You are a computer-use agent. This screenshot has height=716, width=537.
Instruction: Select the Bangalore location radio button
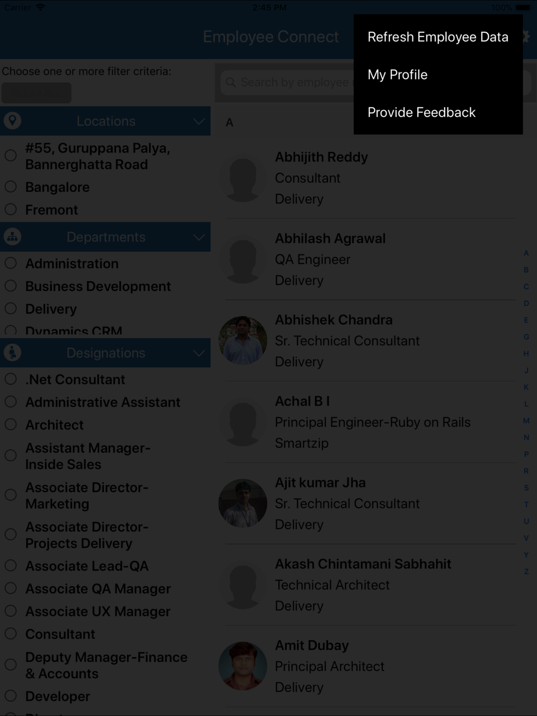(11, 187)
